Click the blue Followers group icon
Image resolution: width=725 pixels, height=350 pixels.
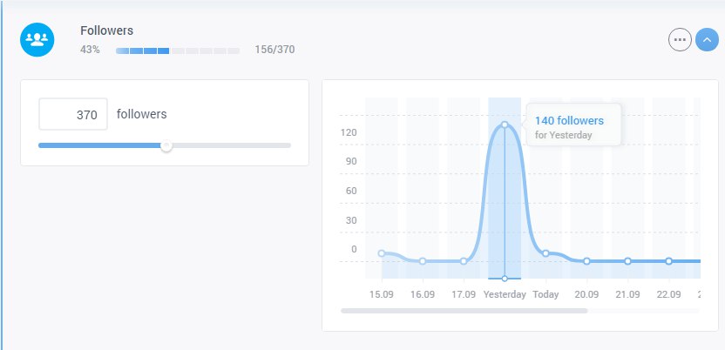click(37, 39)
